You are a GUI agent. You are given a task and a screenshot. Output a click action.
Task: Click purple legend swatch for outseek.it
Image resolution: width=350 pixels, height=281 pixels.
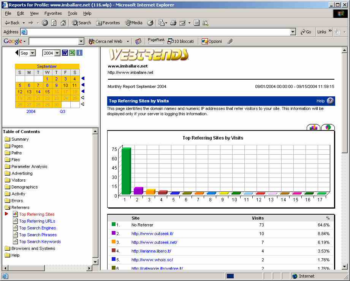click(114, 233)
